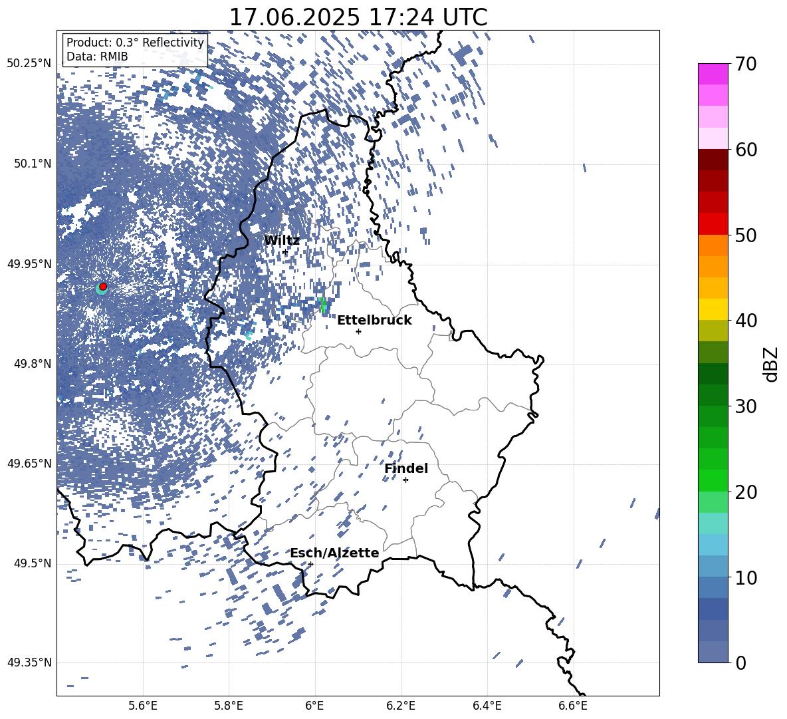Click the 40 tick label on colorbar
The image size is (787, 719).
tap(746, 321)
